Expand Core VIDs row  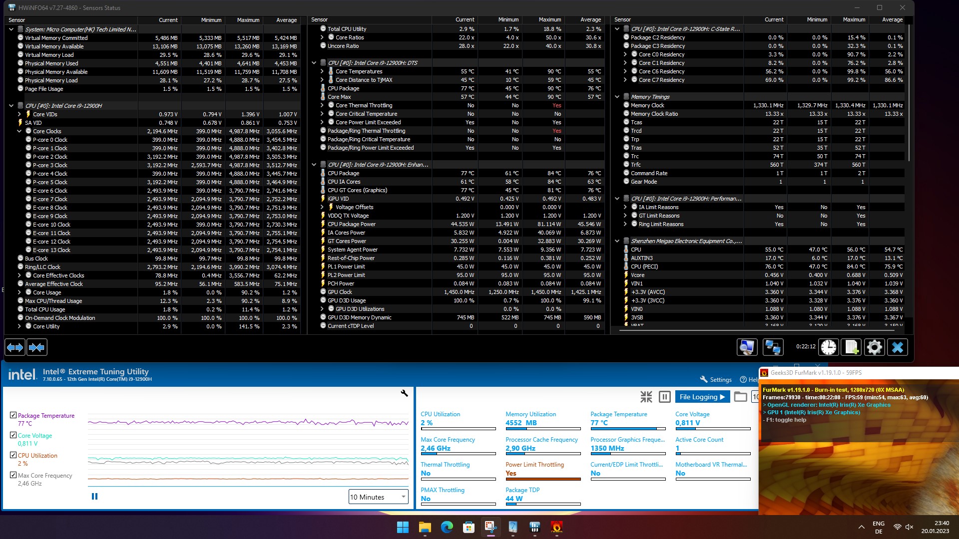point(19,114)
